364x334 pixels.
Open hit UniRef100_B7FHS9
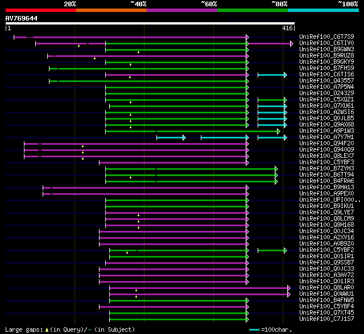326,68
